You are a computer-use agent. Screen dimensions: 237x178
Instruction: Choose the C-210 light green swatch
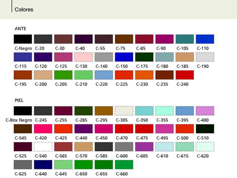tap(84, 75)
